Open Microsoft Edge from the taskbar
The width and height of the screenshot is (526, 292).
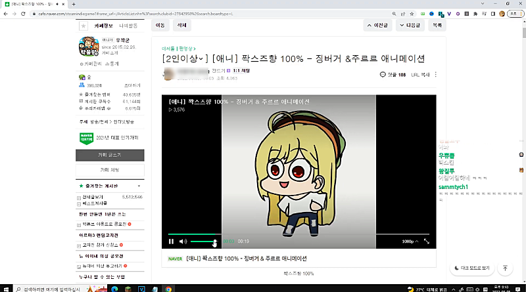(114, 289)
